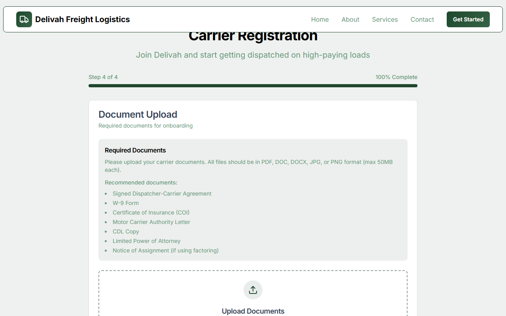Open the Services menu item

385,19
